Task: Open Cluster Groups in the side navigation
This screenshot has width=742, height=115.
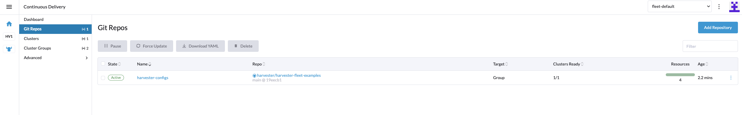Action: point(55,48)
